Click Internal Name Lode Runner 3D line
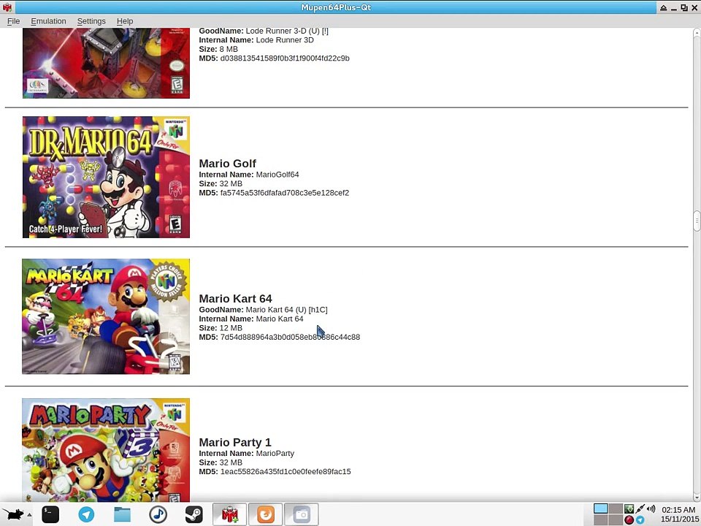Image resolution: width=701 pixels, height=526 pixels. (x=256, y=39)
